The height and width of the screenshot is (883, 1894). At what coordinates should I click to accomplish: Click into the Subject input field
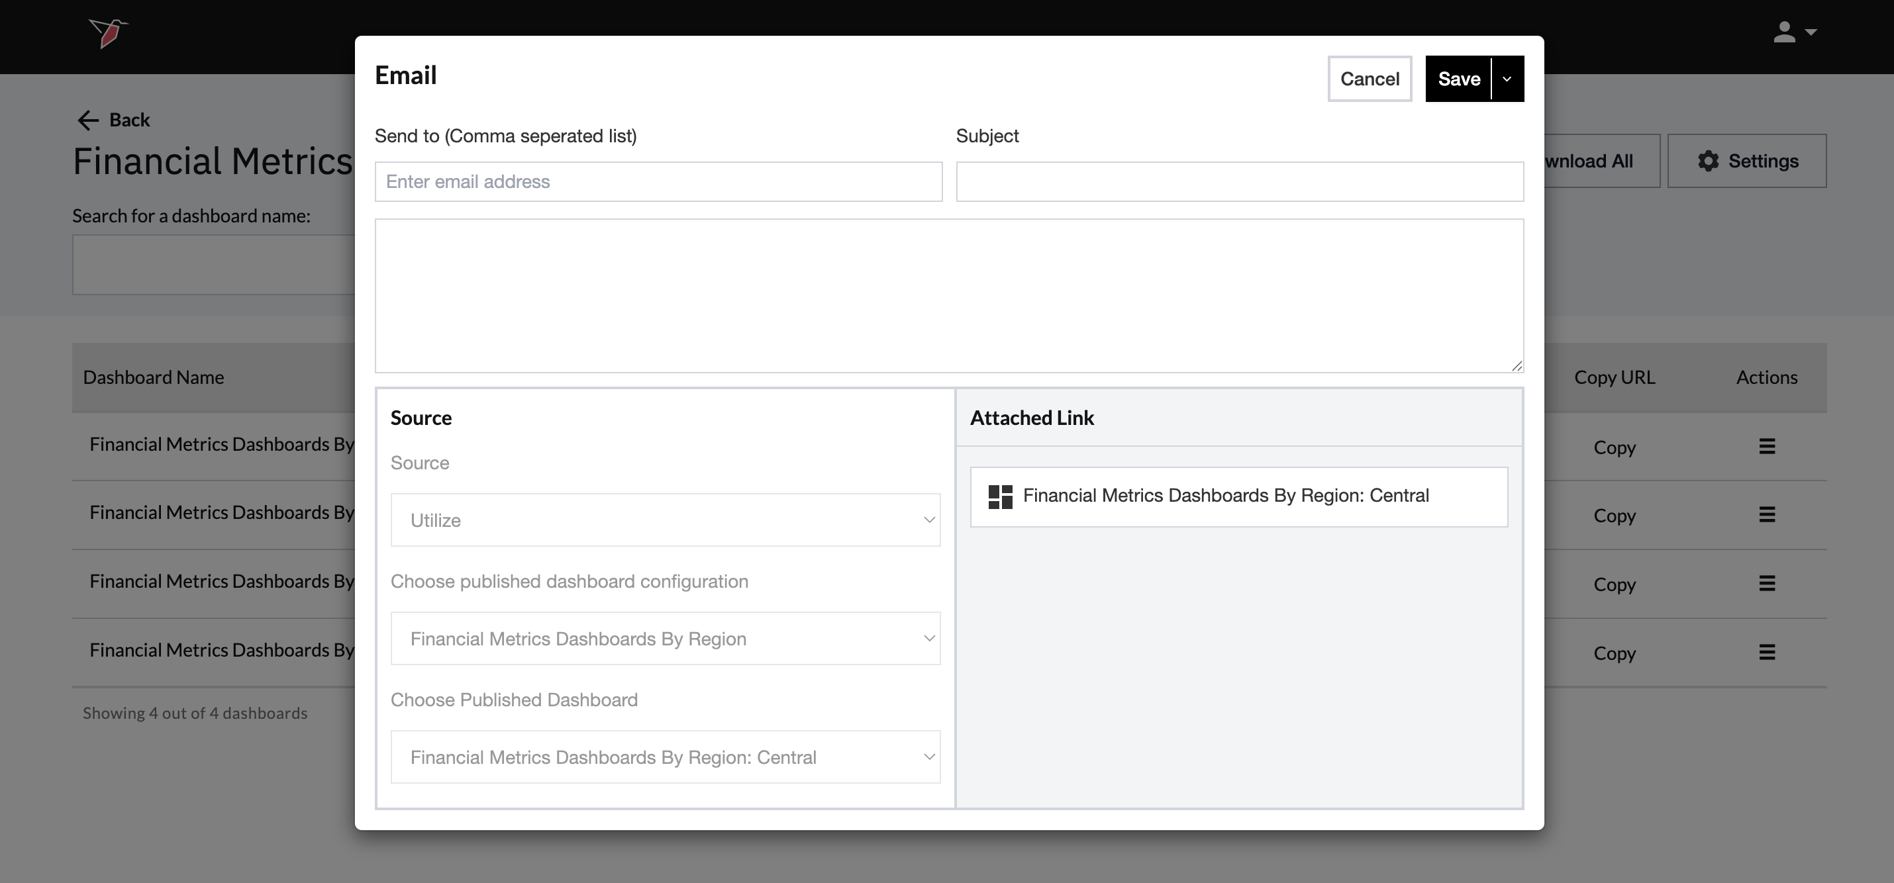[x=1239, y=181]
